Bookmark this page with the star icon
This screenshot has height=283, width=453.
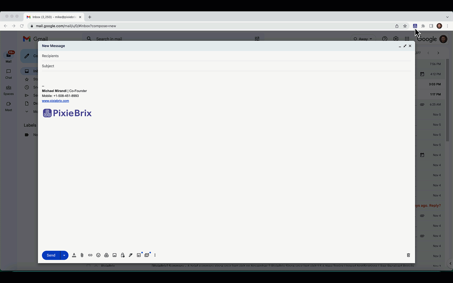click(x=405, y=26)
